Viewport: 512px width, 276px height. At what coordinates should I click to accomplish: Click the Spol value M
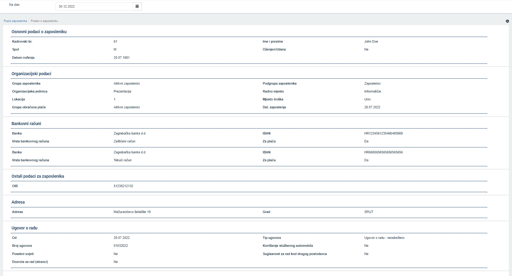(x=115, y=49)
